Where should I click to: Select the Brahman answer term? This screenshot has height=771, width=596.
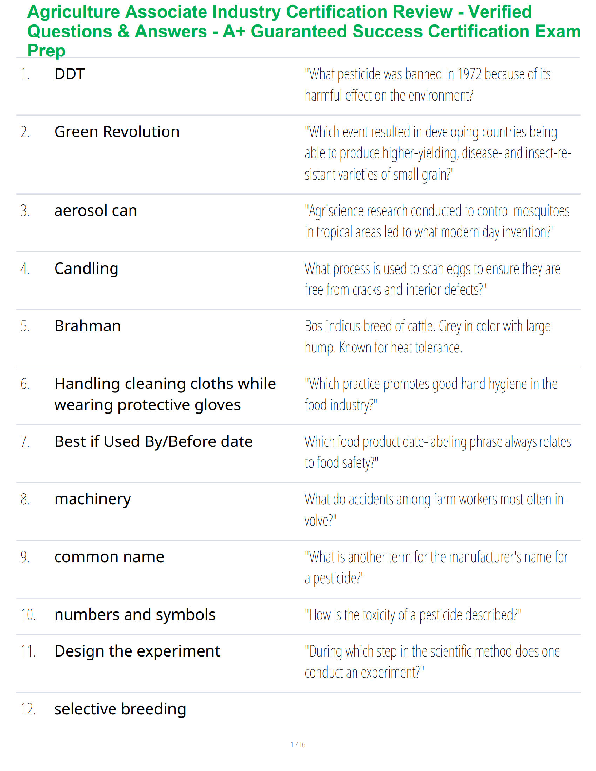click(88, 326)
